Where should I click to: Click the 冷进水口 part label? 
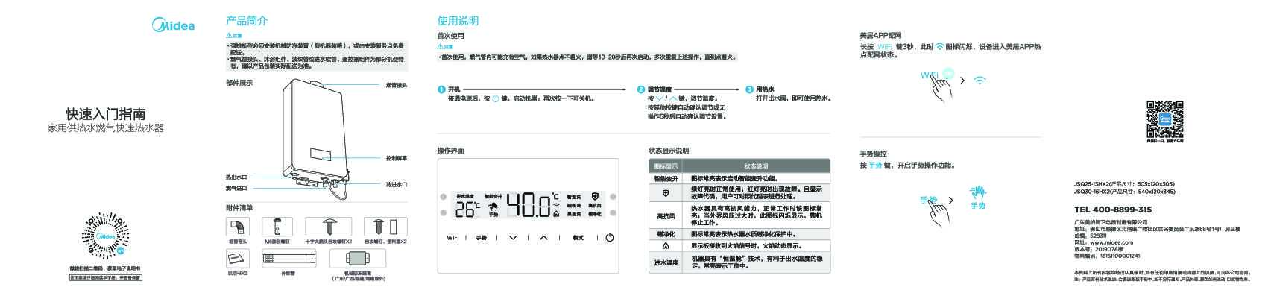pyautogui.click(x=397, y=183)
